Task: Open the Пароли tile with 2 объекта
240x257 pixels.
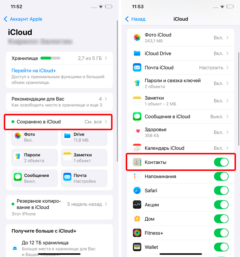Action: [35, 158]
